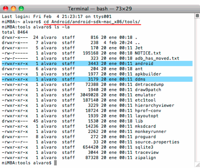This screenshot has width=200, height=168.
Task: Click the 'apkbuilder' file name
Action: pos(148,74)
